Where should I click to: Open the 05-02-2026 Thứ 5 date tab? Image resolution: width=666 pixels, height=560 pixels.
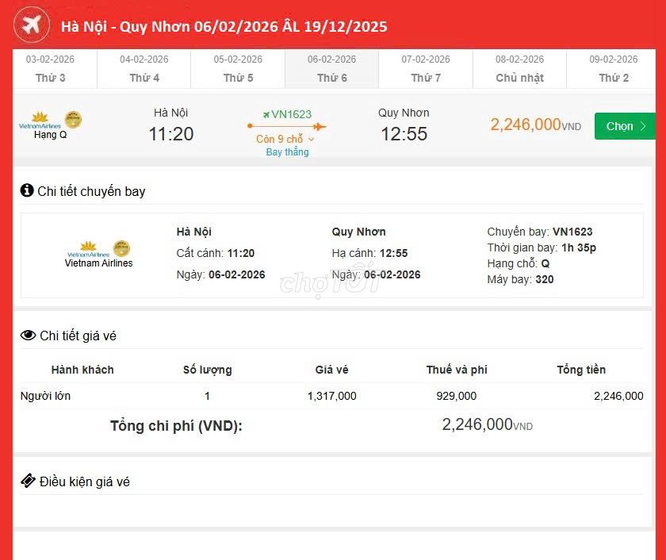click(238, 67)
